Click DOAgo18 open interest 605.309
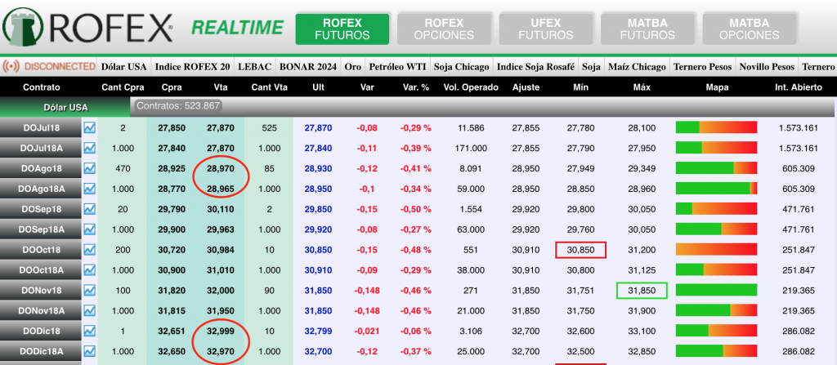The width and height of the screenshot is (837, 365). pos(799,169)
